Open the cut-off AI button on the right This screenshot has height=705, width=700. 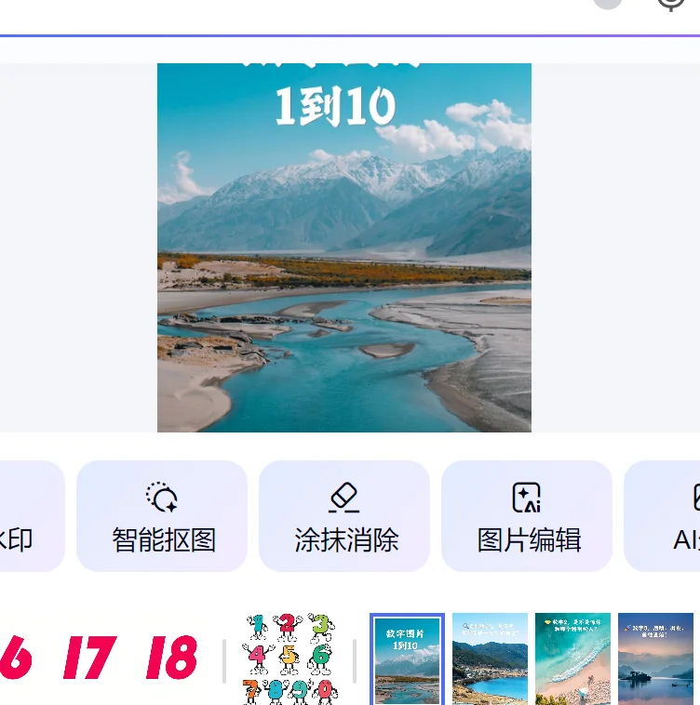tap(662, 516)
